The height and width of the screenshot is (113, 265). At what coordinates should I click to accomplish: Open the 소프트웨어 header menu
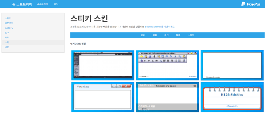pyautogui.click(x=42, y=4)
